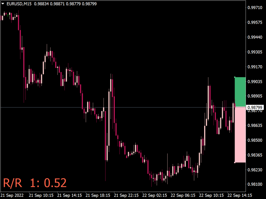This screenshot has height=199, width=266.
Task: Click the 0.98500 price scale label
Action: [x=255, y=140]
